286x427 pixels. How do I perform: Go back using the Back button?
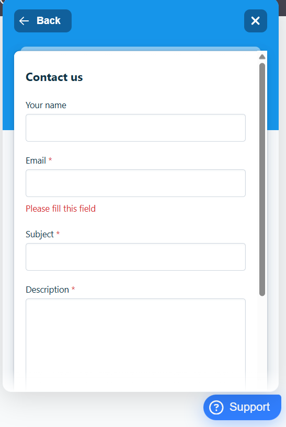click(x=43, y=21)
